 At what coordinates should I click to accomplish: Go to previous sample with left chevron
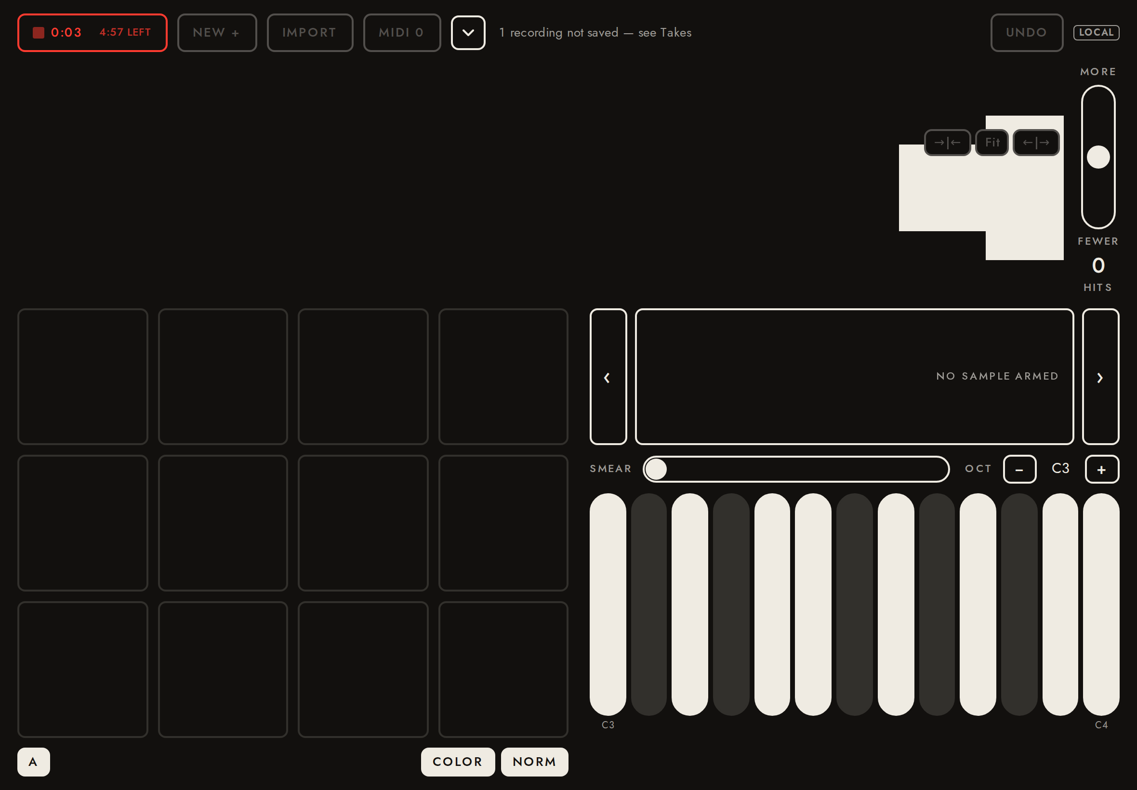point(608,377)
